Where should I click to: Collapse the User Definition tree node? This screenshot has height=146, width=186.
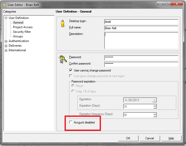click(6, 18)
